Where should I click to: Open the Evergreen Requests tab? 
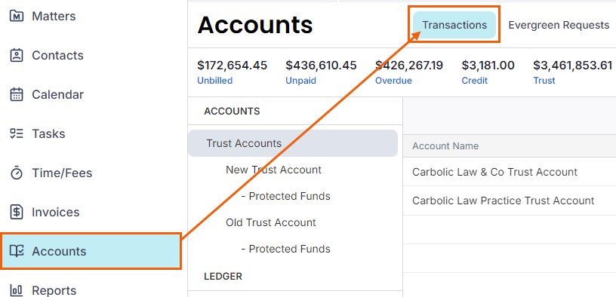click(559, 25)
